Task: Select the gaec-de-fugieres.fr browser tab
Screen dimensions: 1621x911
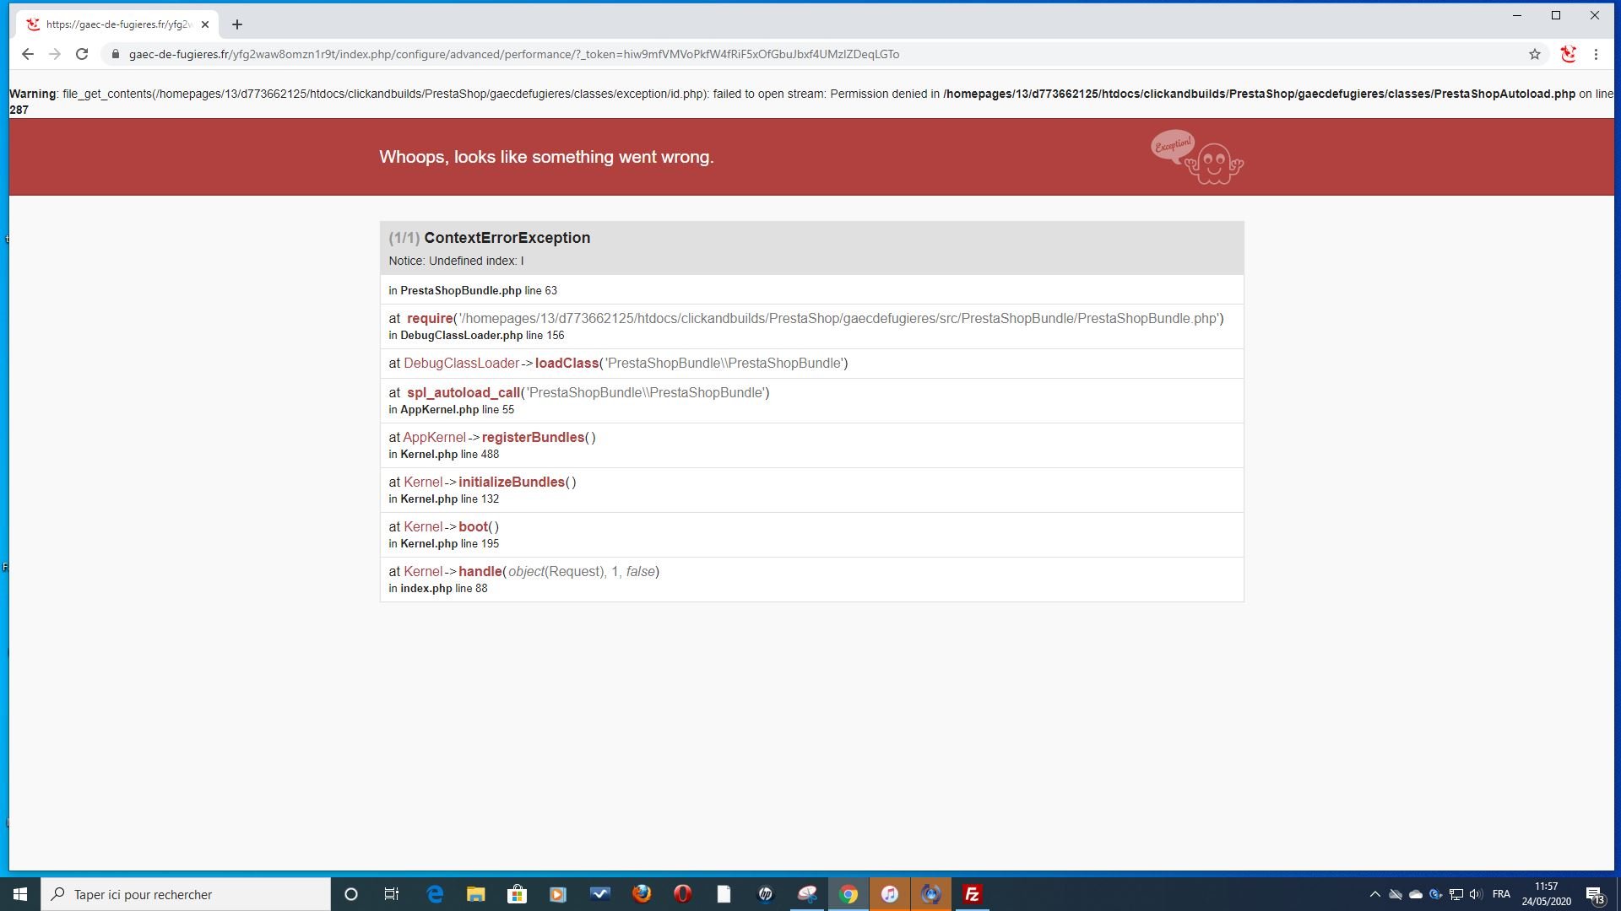Action: pos(118,24)
